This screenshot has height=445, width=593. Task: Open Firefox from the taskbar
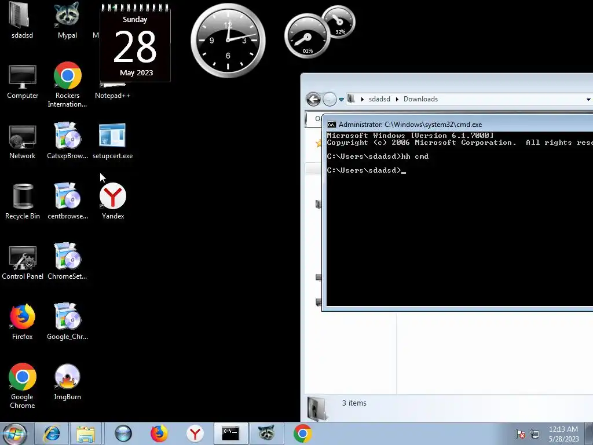click(159, 433)
